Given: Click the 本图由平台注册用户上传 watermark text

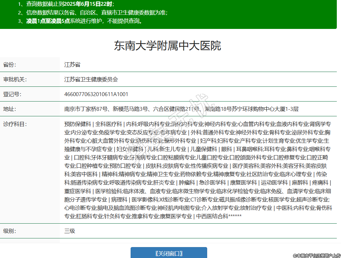Looking at the screenshot, I should [317, 255].
